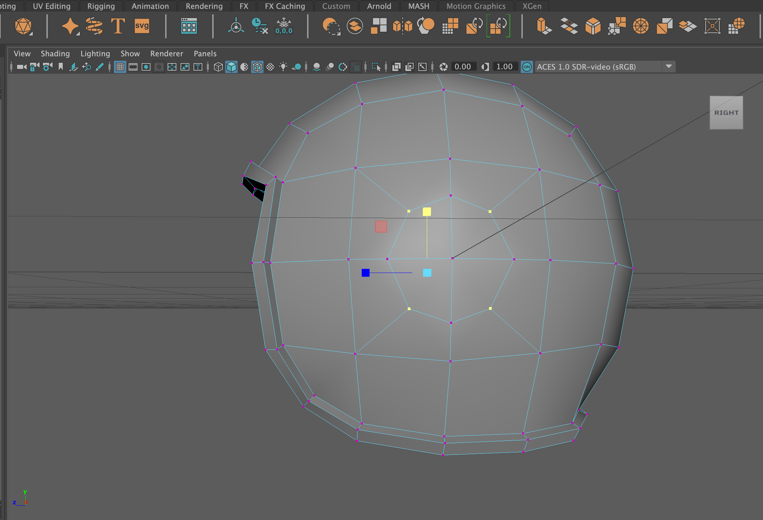Switch to the XGen shelf tab
This screenshot has width=763, height=520.
tap(532, 6)
